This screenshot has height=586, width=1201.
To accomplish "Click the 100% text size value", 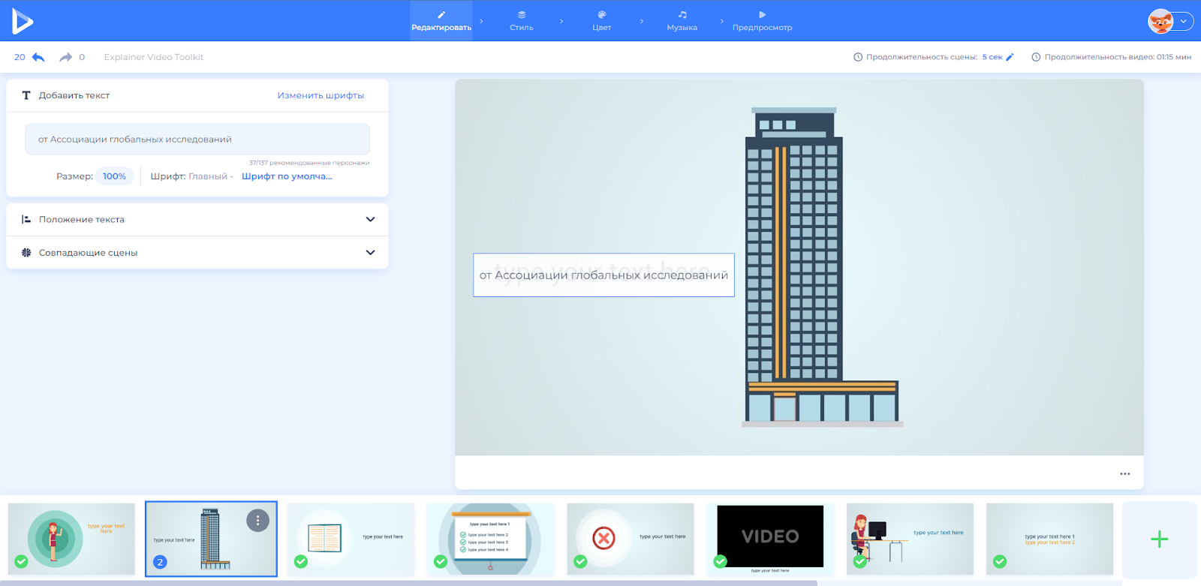I will coord(114,176).
